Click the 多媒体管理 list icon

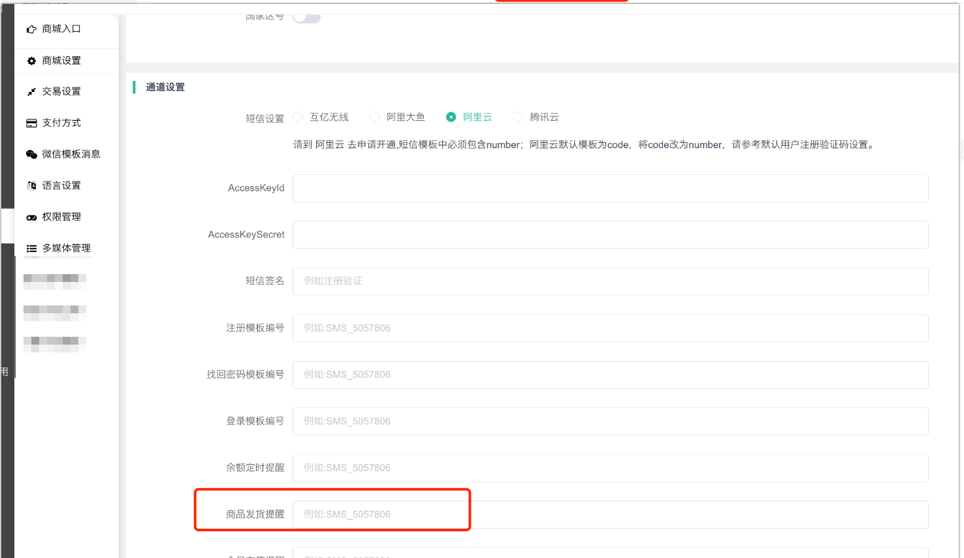pyautogui.click(x=31, y=249)
